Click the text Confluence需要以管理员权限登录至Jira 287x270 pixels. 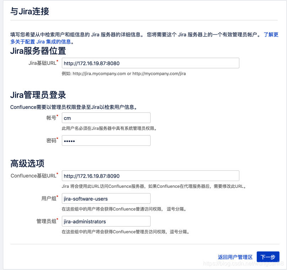(74, 107)
